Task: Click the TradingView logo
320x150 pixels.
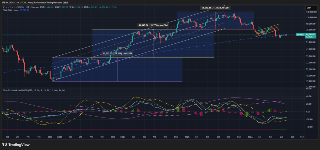Action: (x=16, y=145)
